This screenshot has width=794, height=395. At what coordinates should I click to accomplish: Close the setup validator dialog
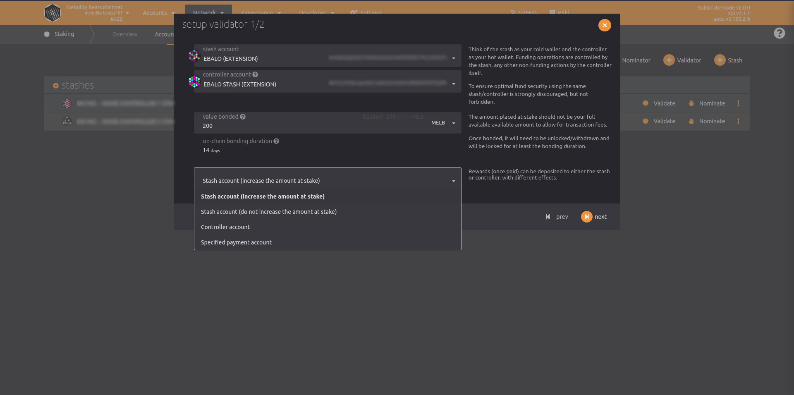click(604, 25)
